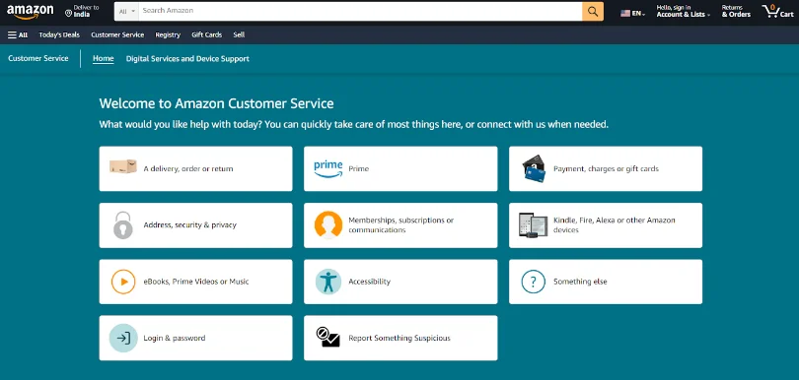Focus the Search Amazon input field

tap(360, 11)
